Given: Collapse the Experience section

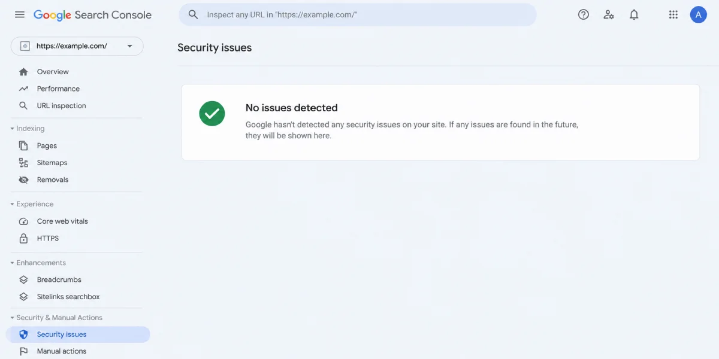Looking at the screenshot, I should (32, 204).
